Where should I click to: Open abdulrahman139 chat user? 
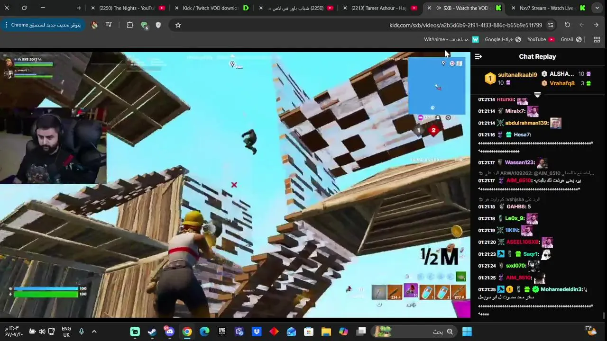point(526,123)
